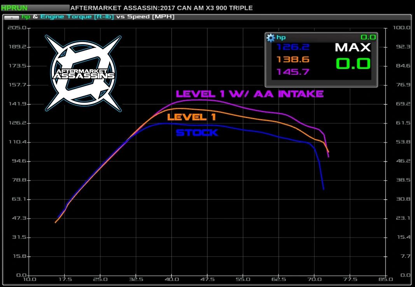The width and height of the screenshot is (415, 287).
Task: Click the 38.5 torque axis tick label
Action: [403, 180]
